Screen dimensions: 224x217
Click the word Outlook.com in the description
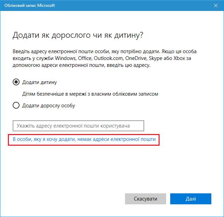[x=108, y=58]
